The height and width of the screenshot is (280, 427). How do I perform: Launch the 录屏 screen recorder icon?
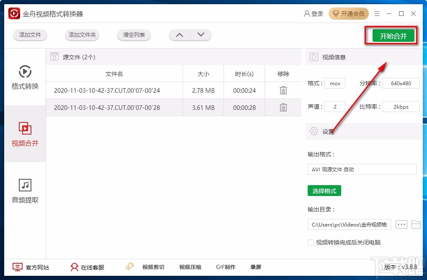click(x=255, y=267)
